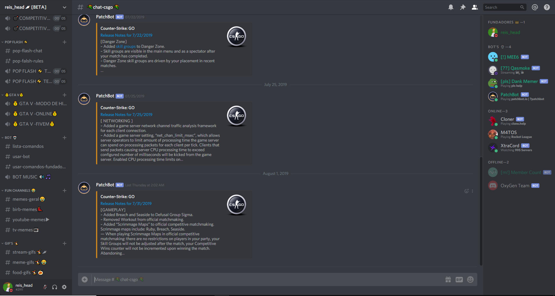Toggle headphones deafen in user panel
The image size is (555, 296).
[x=54, y=287]
